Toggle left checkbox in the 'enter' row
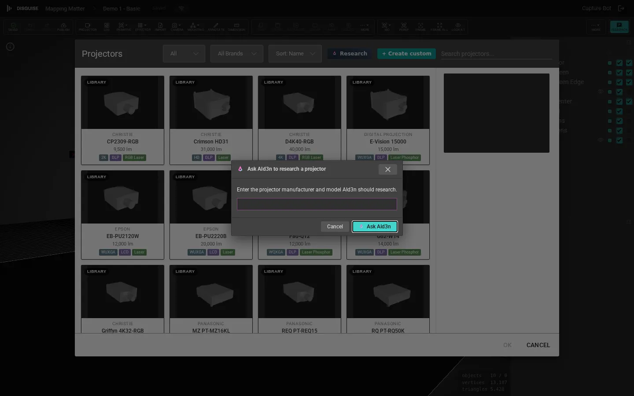This screenshot has width=634, height=396. pyautogui.click(x=619, y=102)
